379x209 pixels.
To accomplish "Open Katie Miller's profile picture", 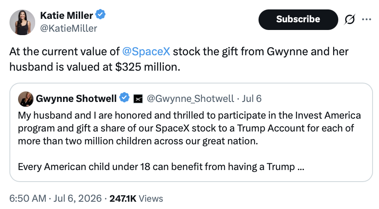I will pyautogui.click(x=22, y=22).
